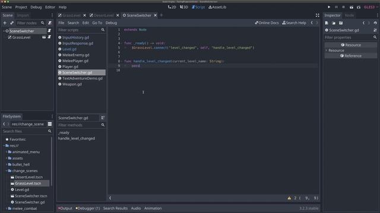The height and width of the screenshot is (213, 380).
Task: Click the attach script icon in Scene dock
Action: pos(50,23)
